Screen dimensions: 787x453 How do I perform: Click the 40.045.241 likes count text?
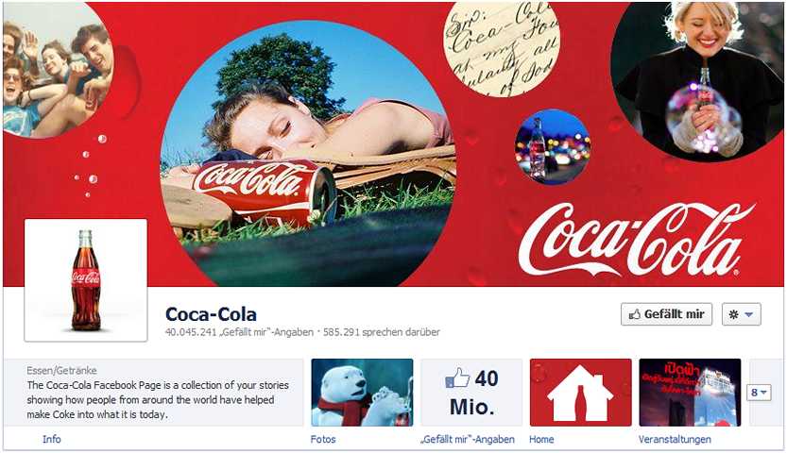(x=239, y=332)
